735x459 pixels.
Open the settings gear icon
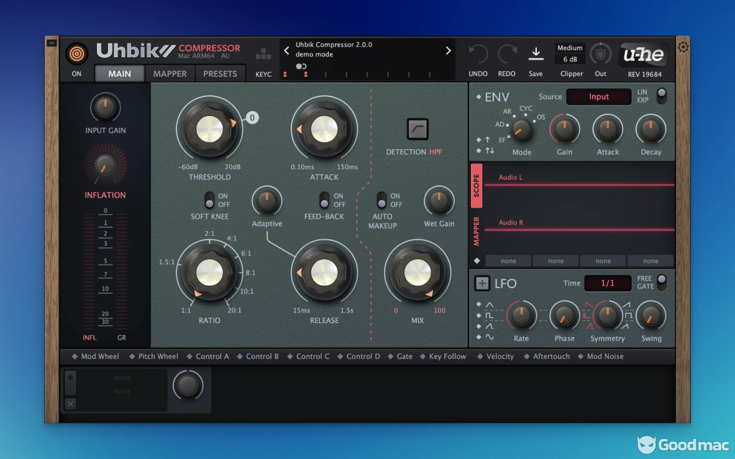pyautogui.click(x=683, y=47)
